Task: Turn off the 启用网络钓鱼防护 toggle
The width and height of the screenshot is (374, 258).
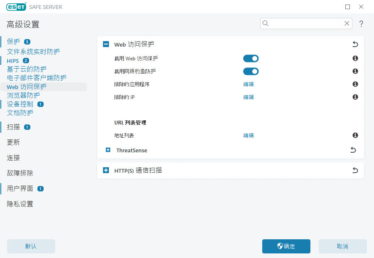Action: [251, 71]
